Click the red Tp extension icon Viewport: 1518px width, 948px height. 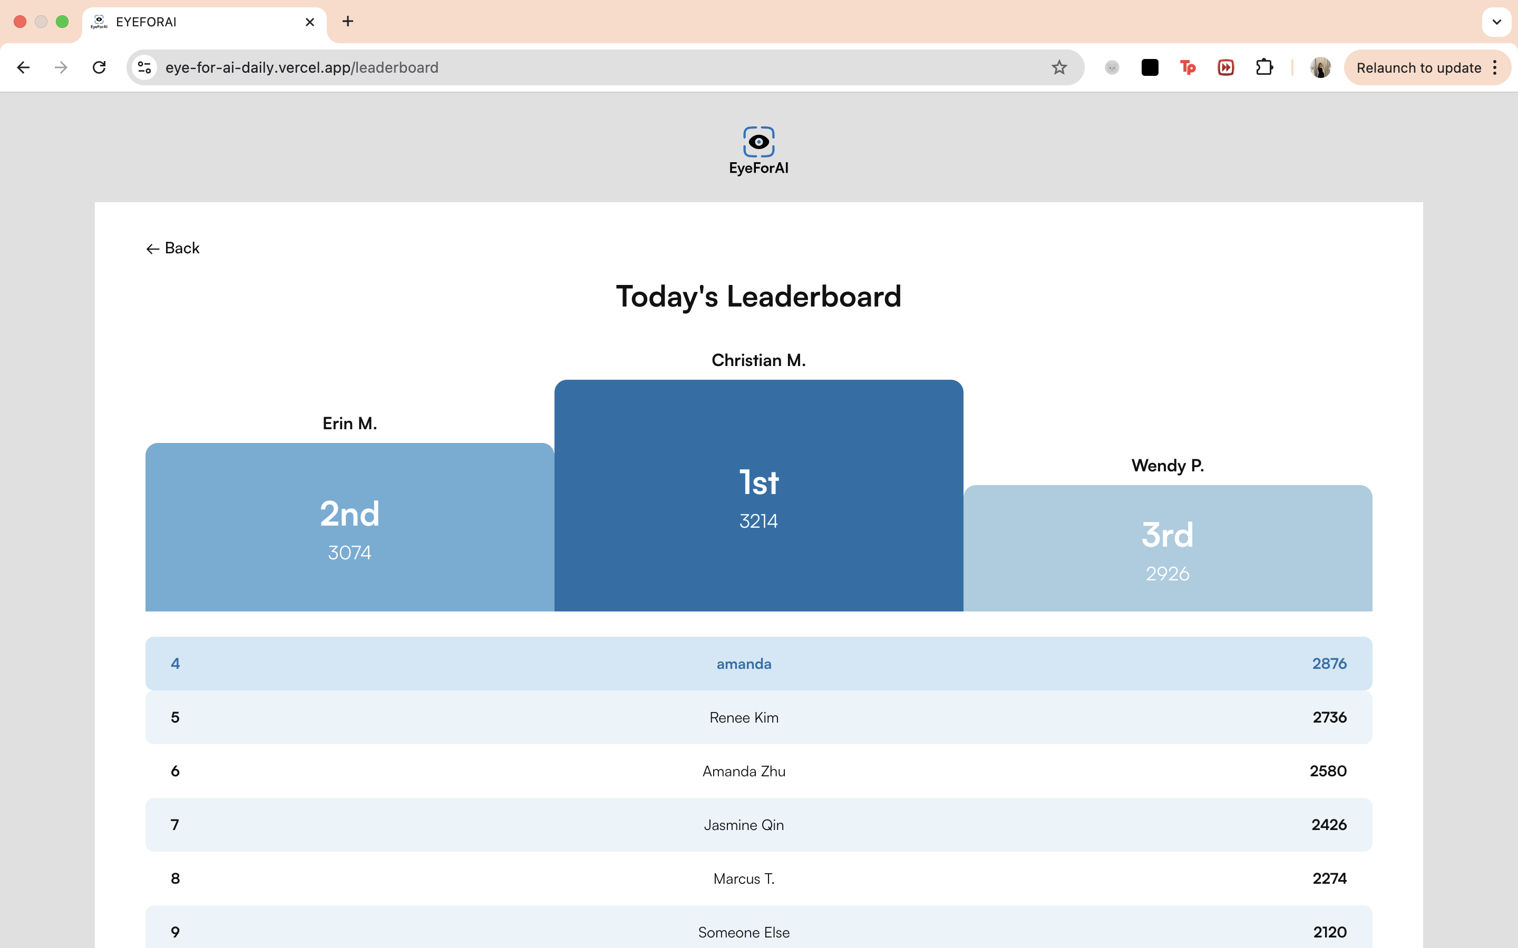(x=1188, y=68)
